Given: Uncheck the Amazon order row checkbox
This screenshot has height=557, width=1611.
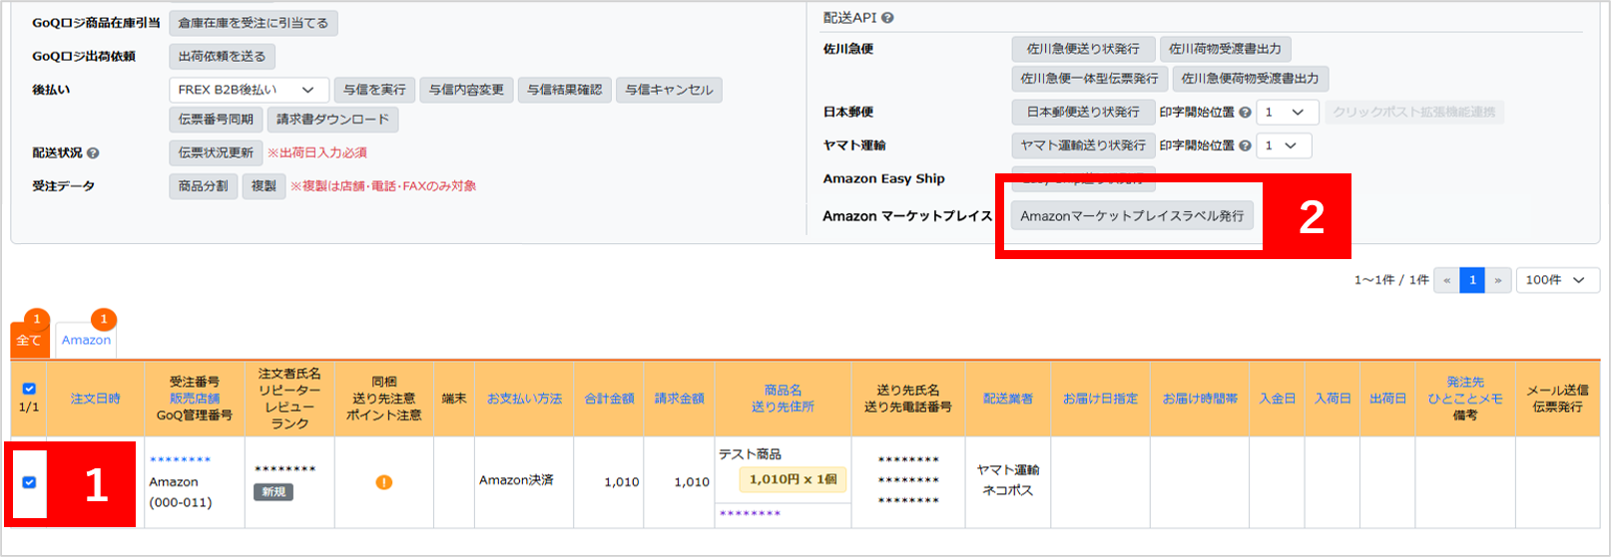Looking at the screenshot, I should [x=29, y=482].
